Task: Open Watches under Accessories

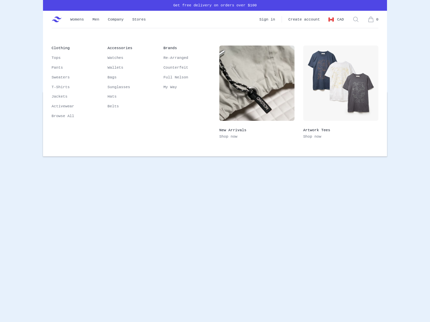Action: pos(115,58)
